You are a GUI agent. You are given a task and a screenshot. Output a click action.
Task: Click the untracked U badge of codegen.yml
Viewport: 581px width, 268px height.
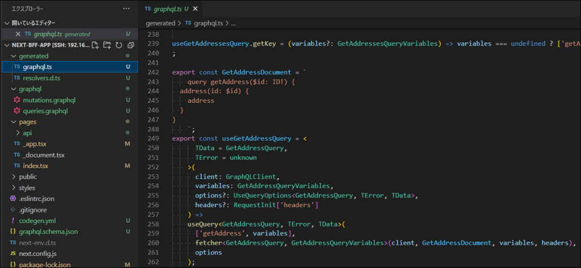click(x=128, y=221)
